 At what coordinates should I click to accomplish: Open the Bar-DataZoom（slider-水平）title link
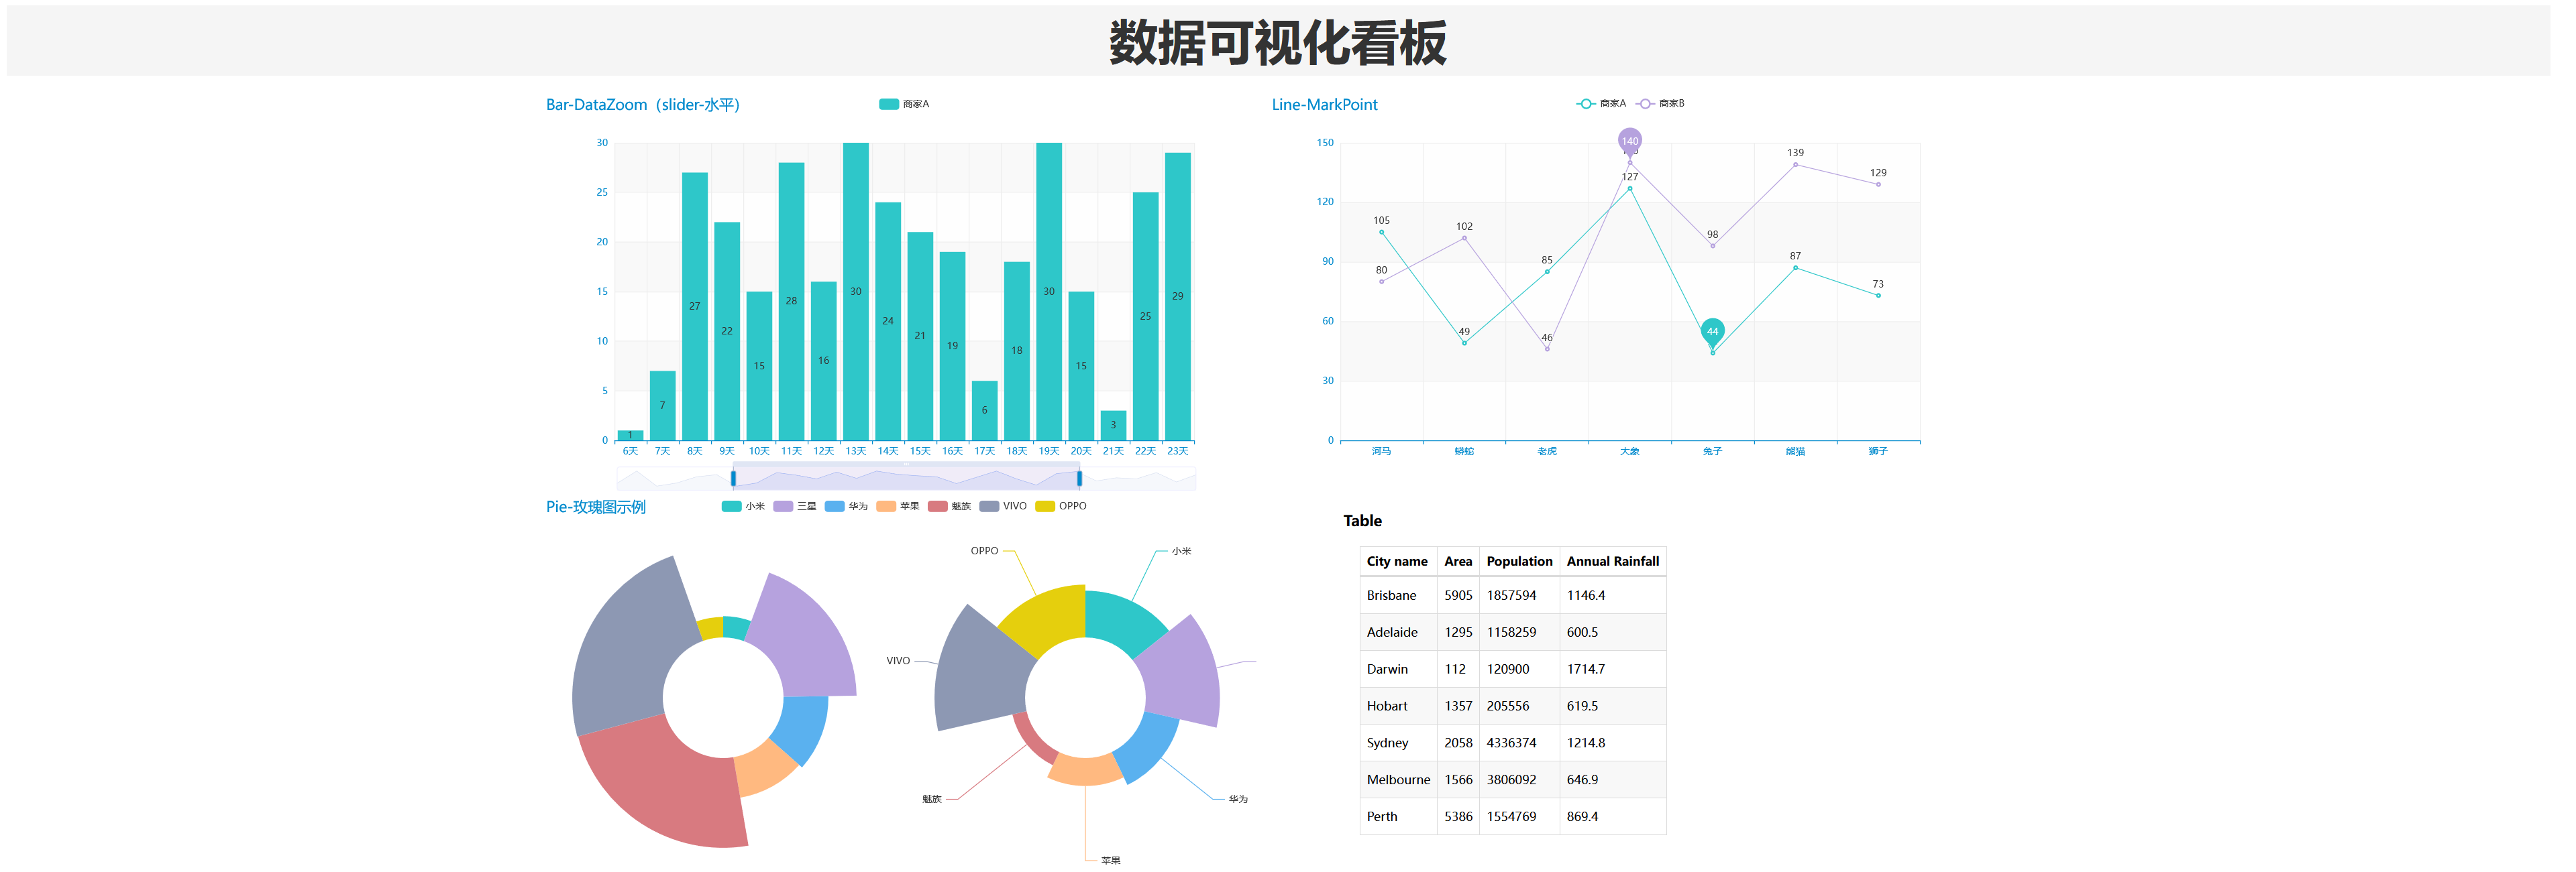coord(645,104)
